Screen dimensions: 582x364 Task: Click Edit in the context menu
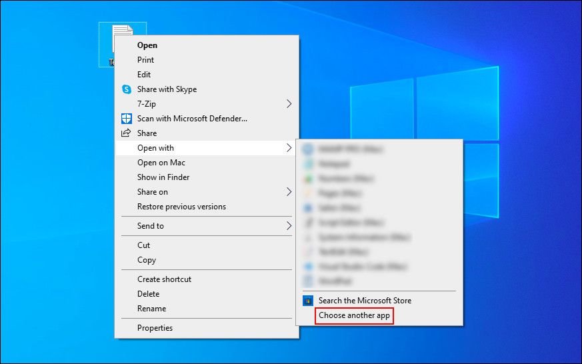click(207, 75)
